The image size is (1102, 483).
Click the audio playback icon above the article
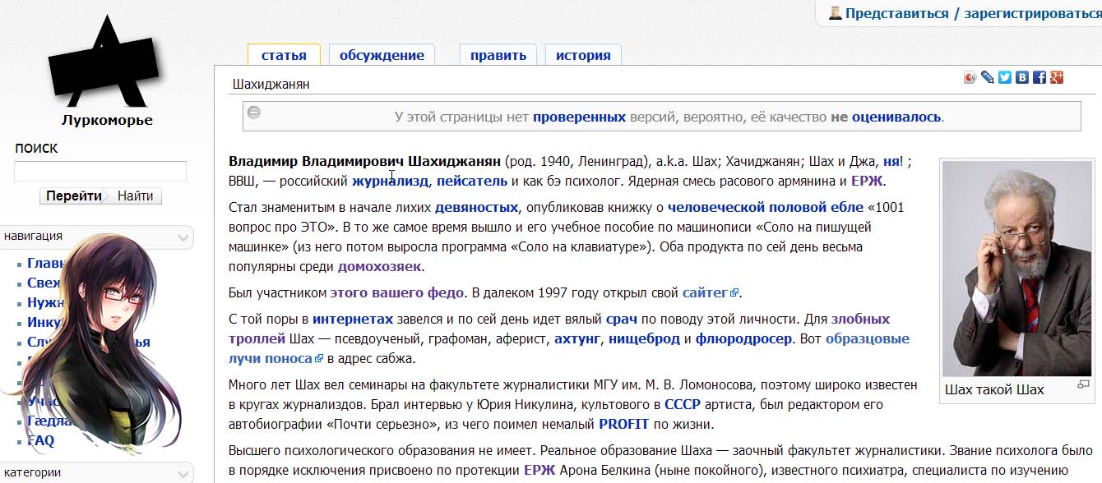coord(969,76)
